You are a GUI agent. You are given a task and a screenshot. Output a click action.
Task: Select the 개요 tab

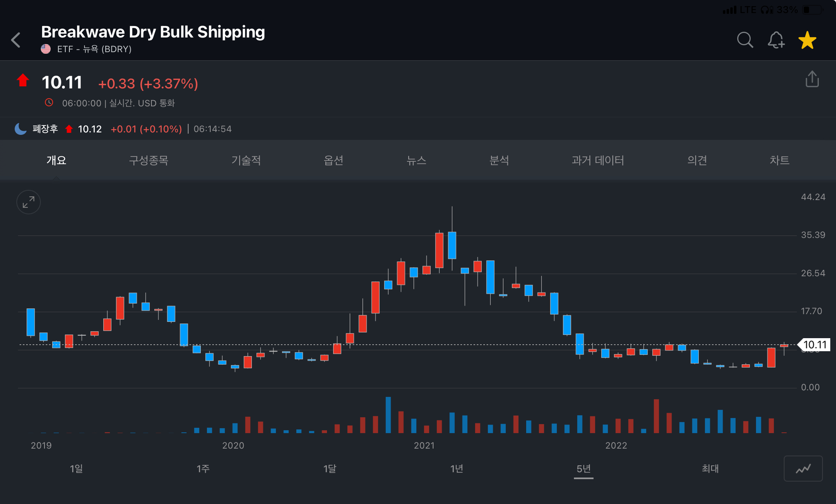[56, 160]
